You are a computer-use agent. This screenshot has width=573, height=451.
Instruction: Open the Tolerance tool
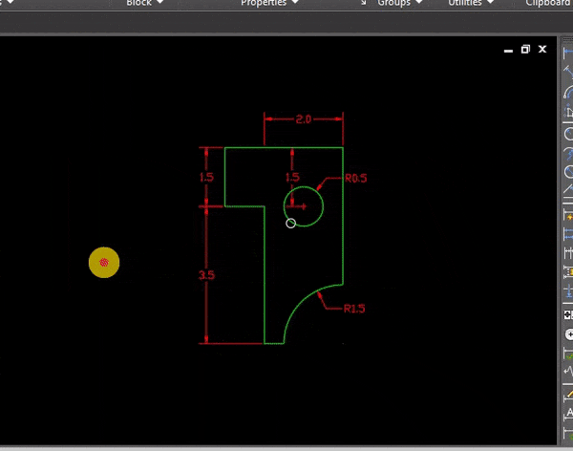(568, 314)
